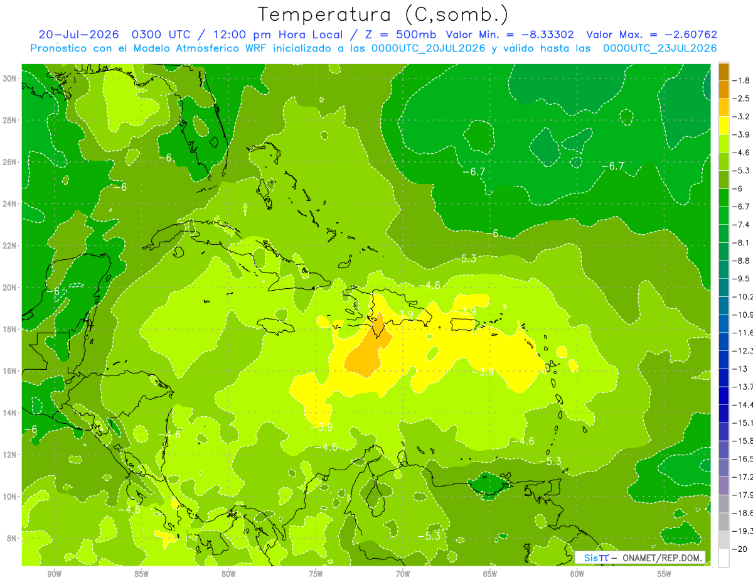Click the "-2.5" legend value
753x582 pixels.
tap(742, 99)
